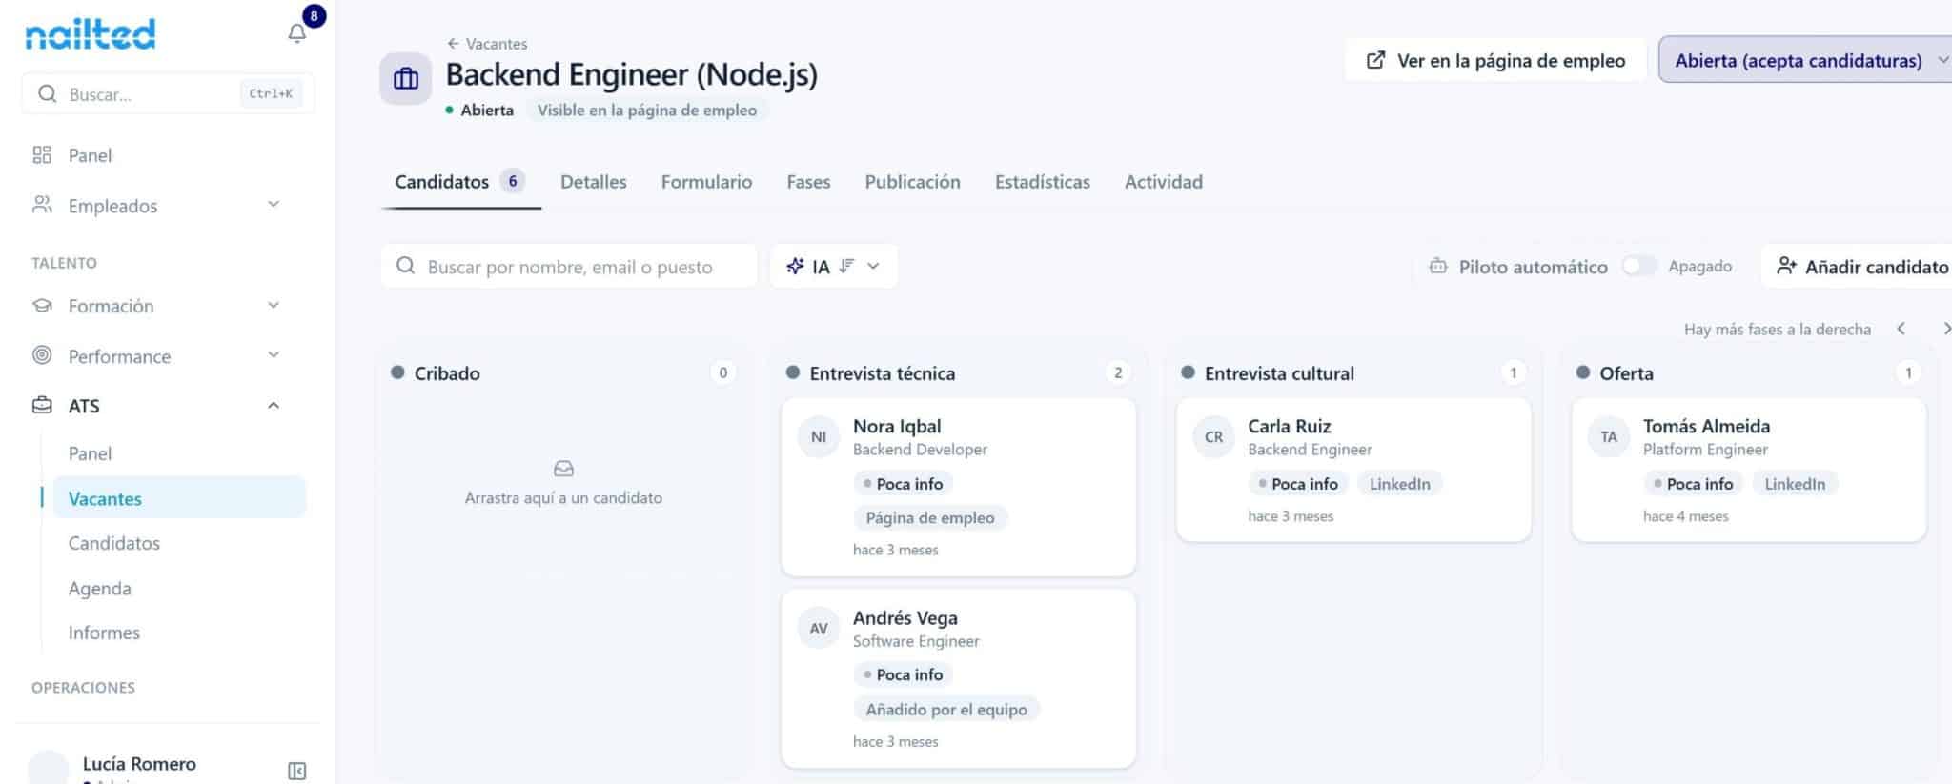This screenshot has width=1952, height=784.
Task: Click the Página de empleo tag
Action: point(930,517)
